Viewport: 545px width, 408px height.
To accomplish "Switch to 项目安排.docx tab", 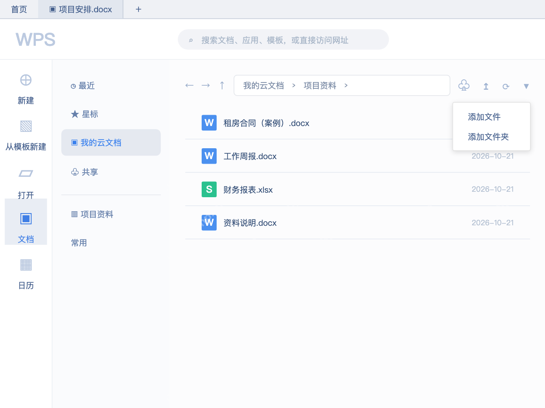I will [x=81, y=9].
